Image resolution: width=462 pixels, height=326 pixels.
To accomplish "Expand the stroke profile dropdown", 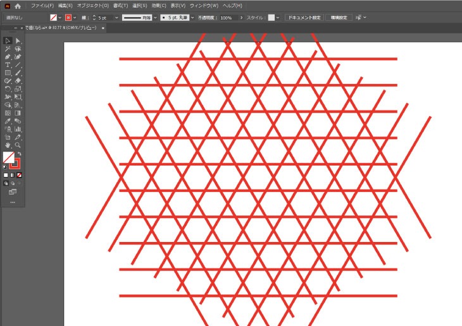I will (154, 18).
